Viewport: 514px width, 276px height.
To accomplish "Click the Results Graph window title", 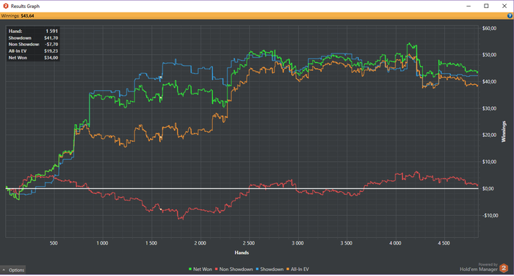I will click(x=25, y=6).
